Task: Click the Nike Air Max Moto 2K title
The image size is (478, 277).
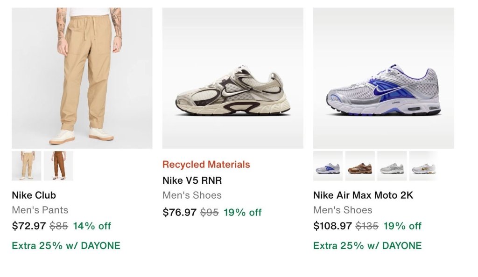Action: pos(363,195)
